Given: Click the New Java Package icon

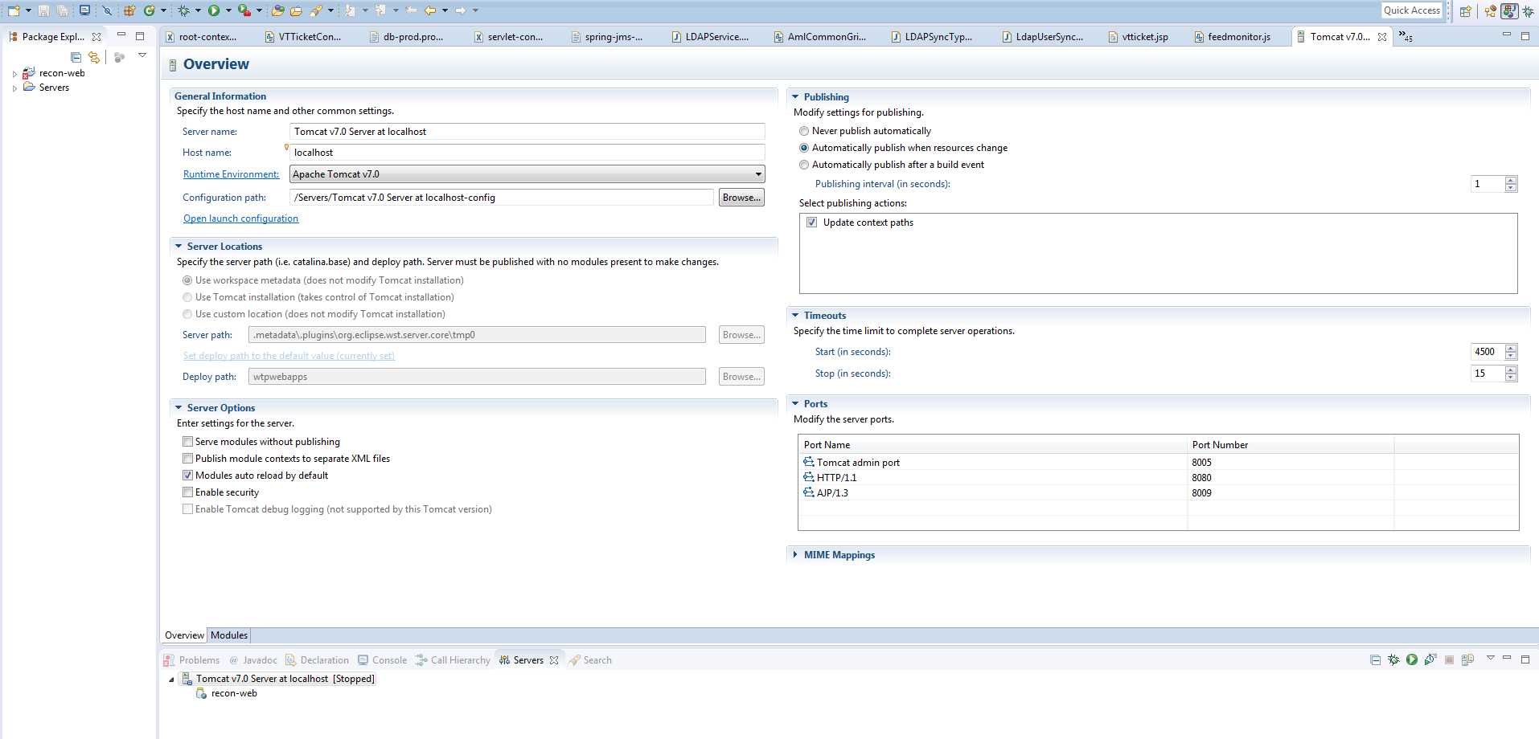Looking at the screenshot, I should 129,10.
